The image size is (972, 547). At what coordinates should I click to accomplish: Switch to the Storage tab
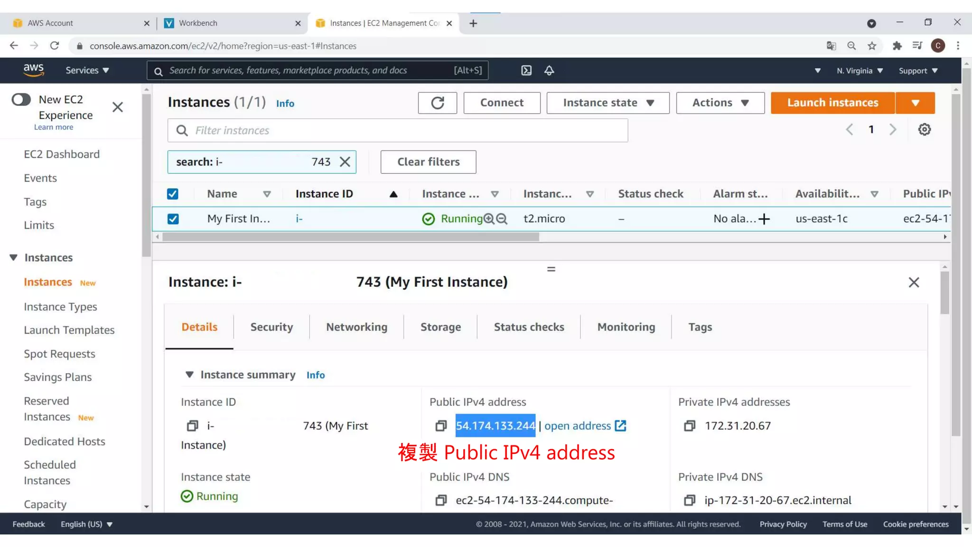tap(440, 327)
